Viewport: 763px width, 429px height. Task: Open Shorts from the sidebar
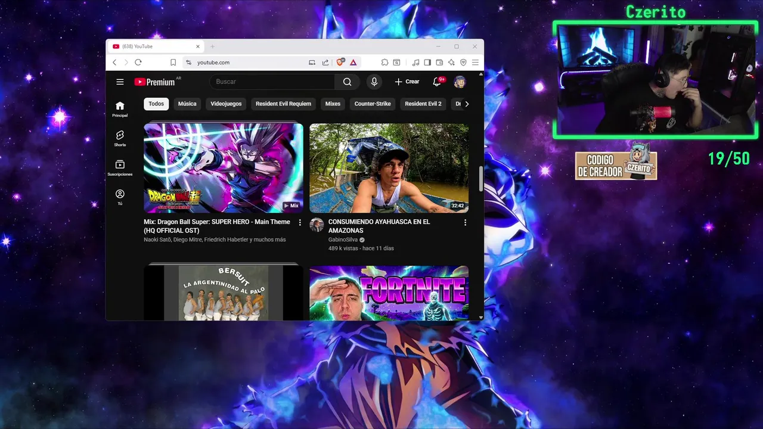pyautogui.click(x=120, y=138)
